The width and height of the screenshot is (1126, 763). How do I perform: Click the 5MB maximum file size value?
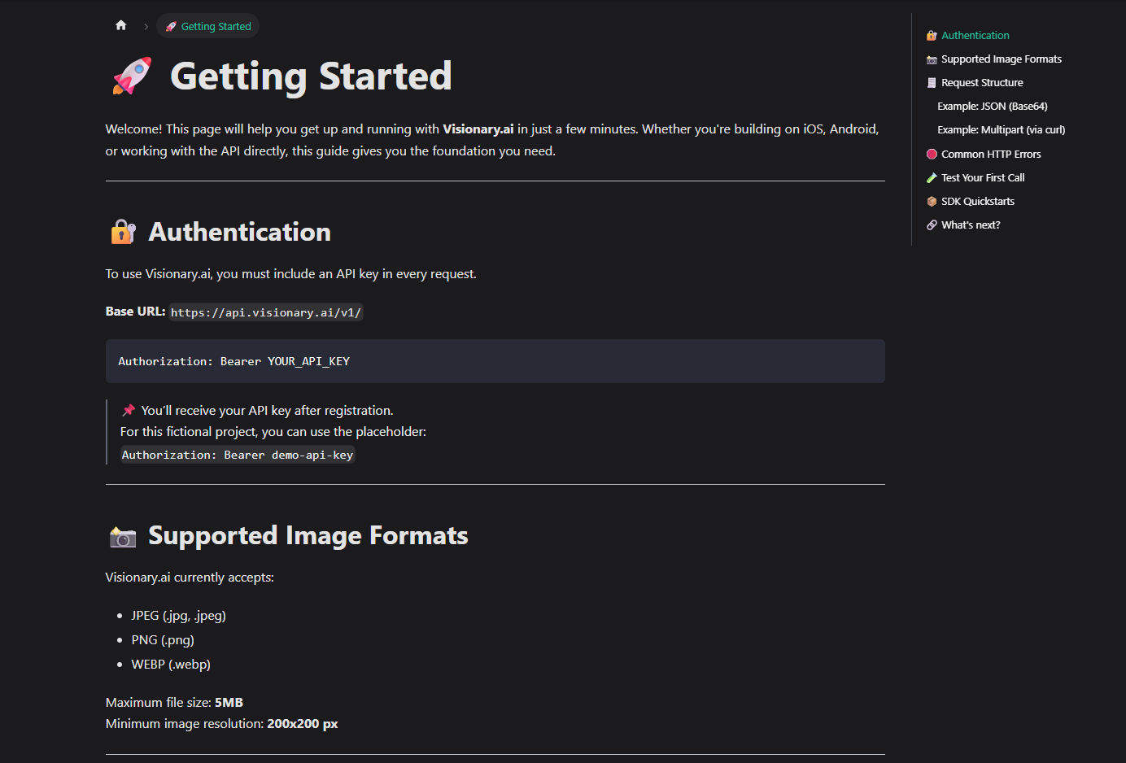click(x=229, y=703)
